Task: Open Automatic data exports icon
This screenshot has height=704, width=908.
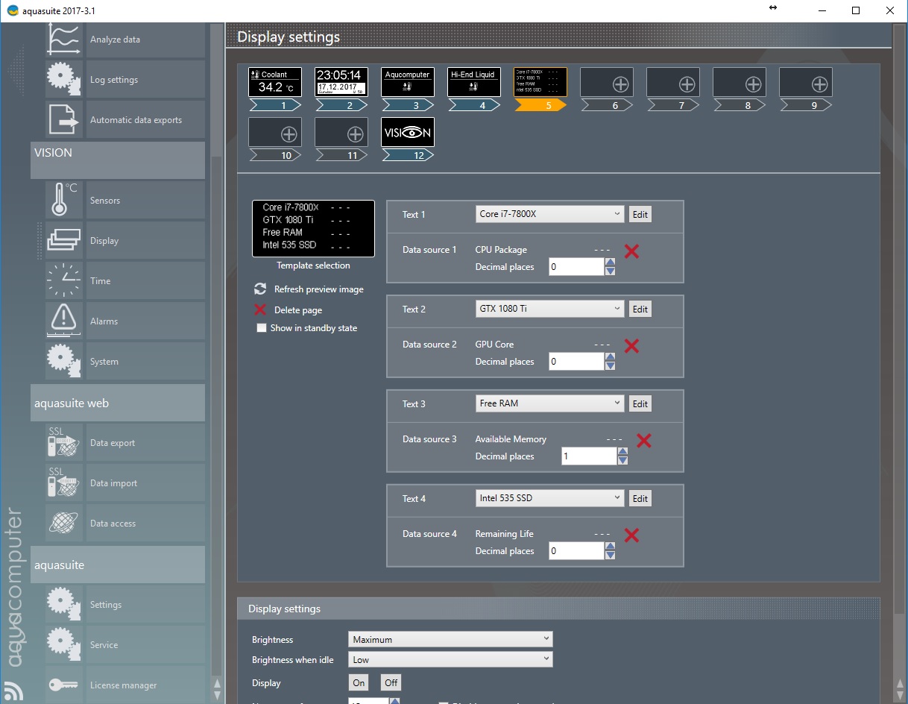Action: (64, 119)
